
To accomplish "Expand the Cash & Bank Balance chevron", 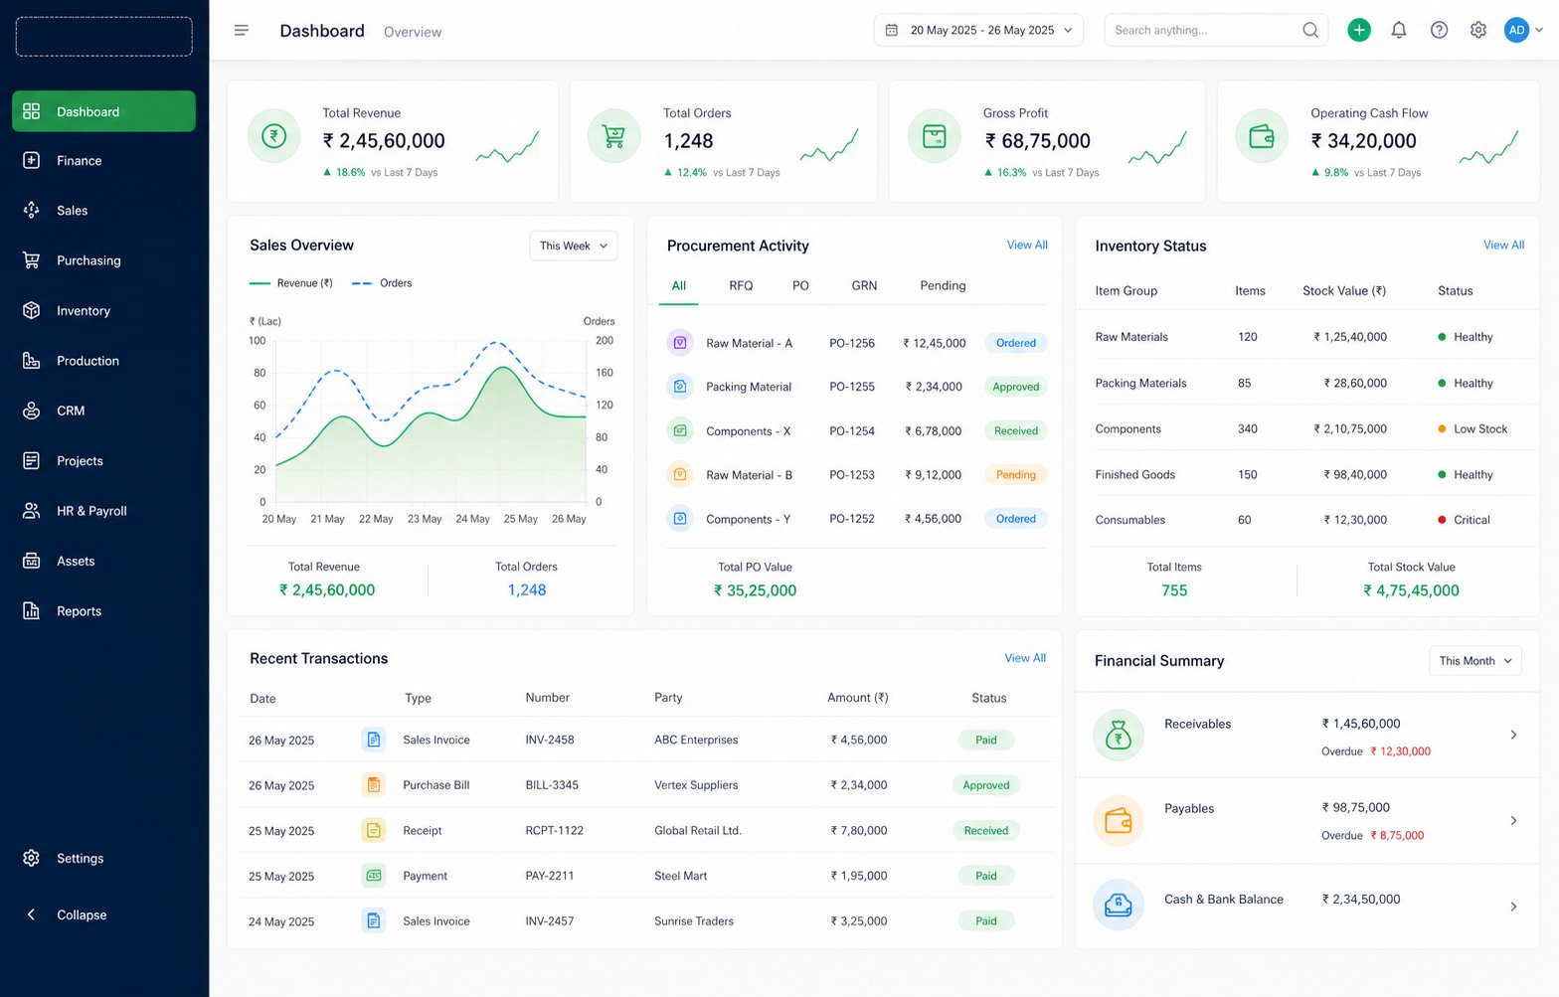I will (x=1513, y=907).
